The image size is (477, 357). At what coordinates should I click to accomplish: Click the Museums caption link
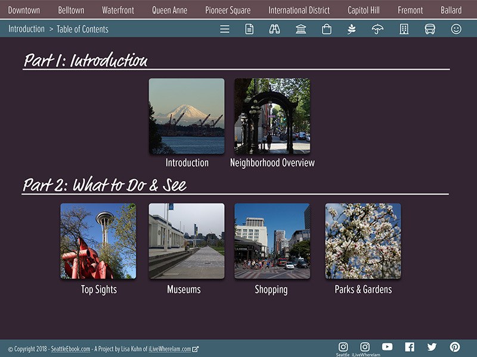(184, 289)
